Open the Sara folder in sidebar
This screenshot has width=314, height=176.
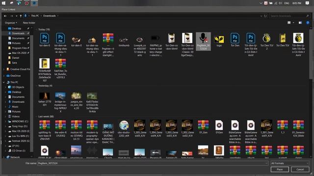(14, 63)
